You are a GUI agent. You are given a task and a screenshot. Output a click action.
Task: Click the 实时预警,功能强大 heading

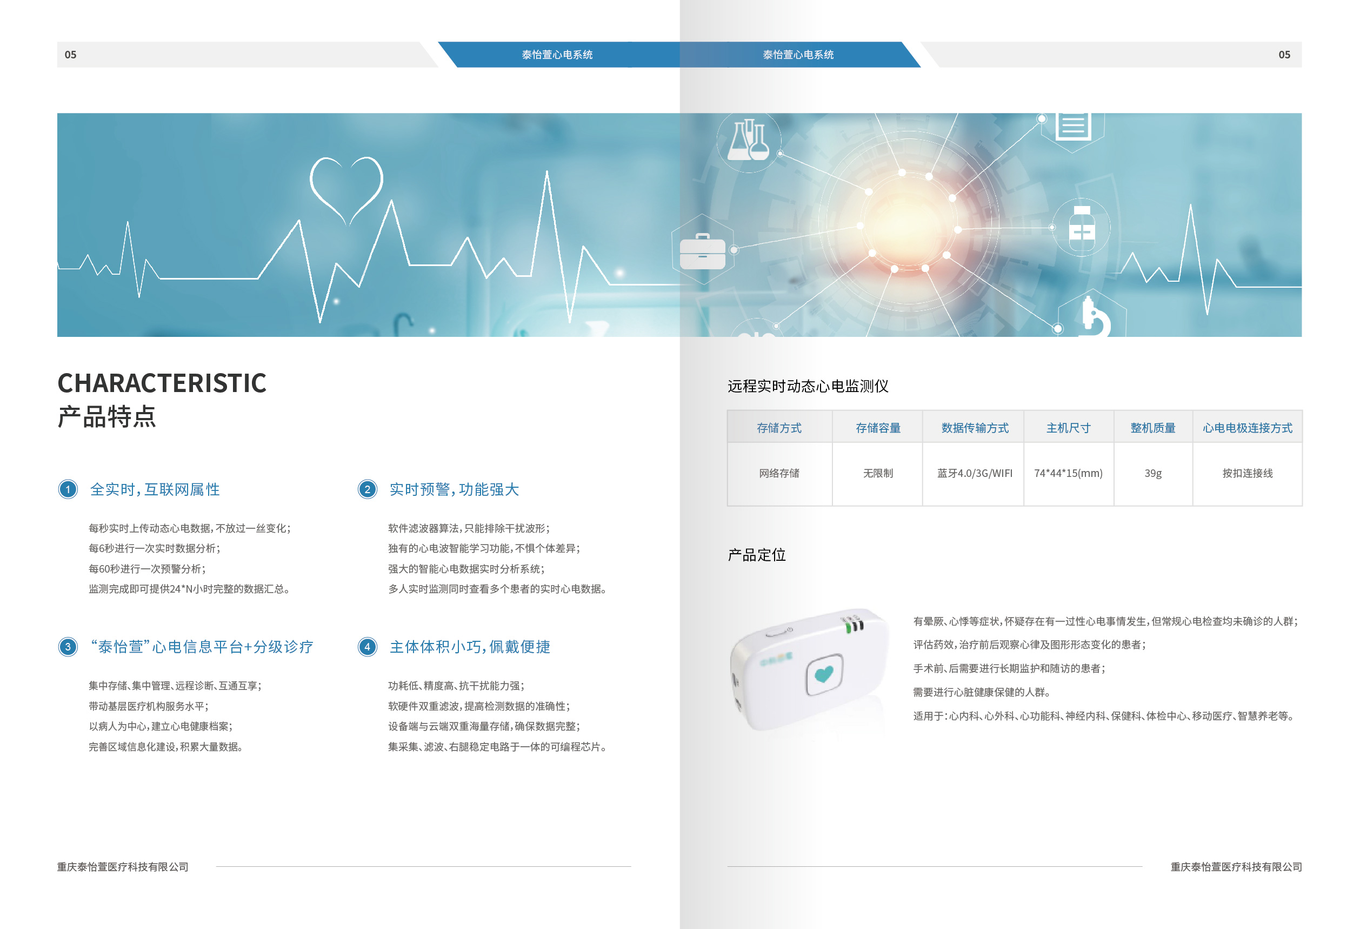pos(454,489)
